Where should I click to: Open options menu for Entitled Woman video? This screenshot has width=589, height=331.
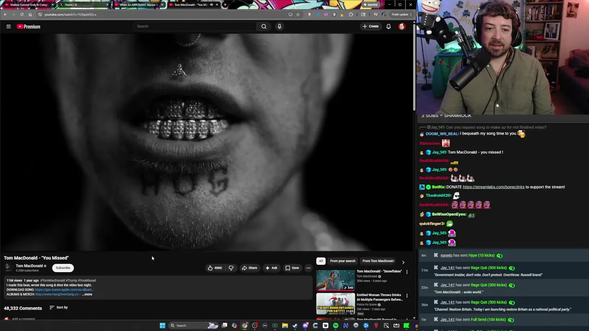click(407, 296)
